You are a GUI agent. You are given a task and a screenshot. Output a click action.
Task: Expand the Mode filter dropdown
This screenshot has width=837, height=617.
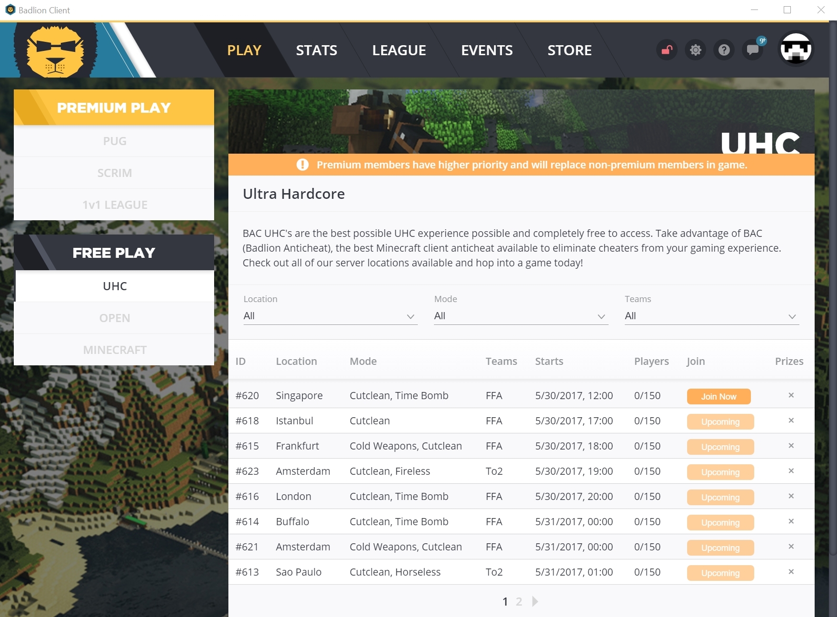coord(521,316)
